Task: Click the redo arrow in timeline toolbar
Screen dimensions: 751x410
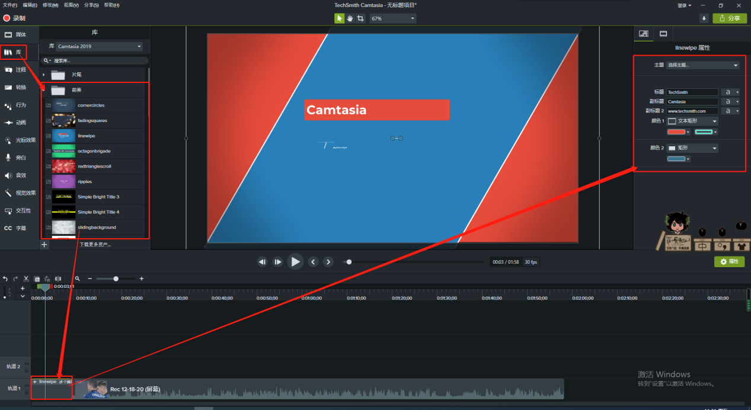Action: point(15,278)
